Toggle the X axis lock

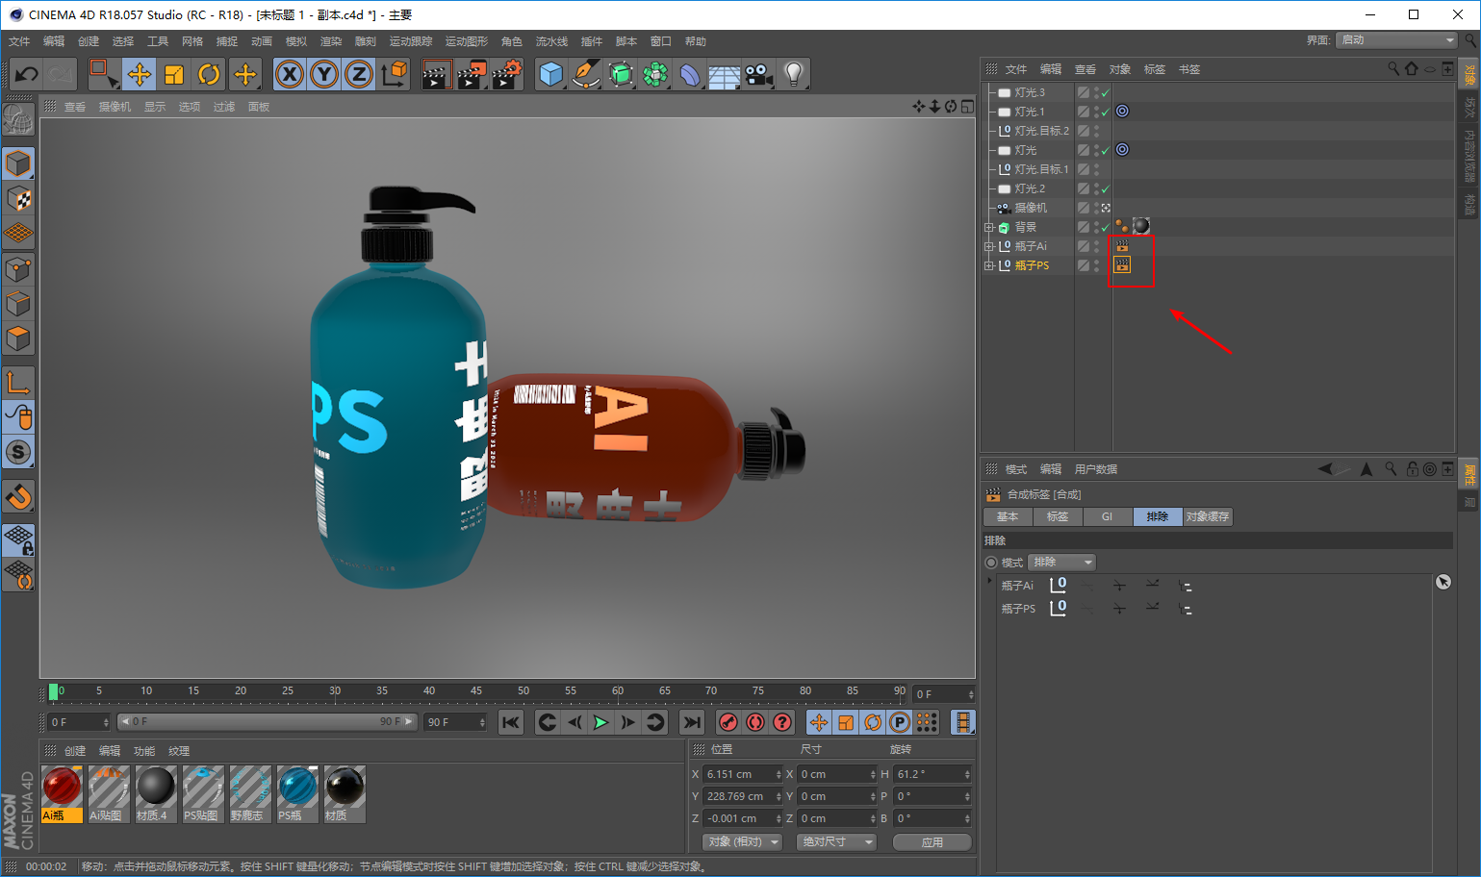coord(290,74)
